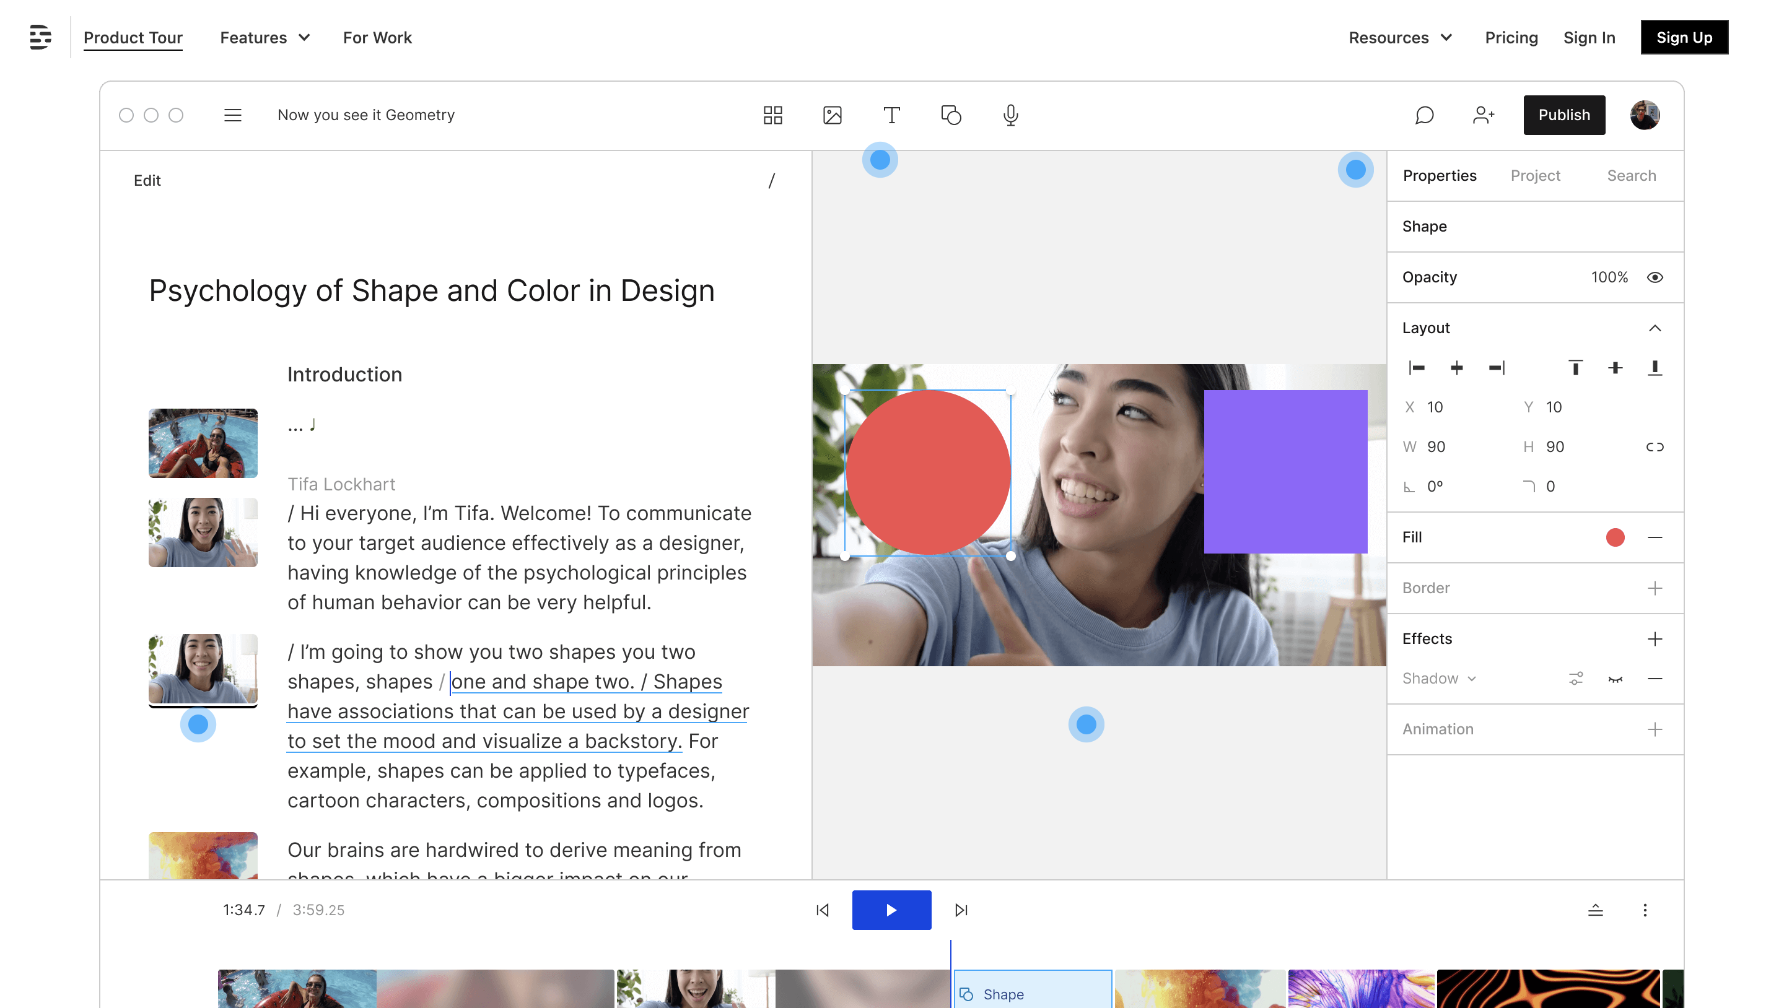Select the Shape clip on timeline
This screenshot has height=1008, width=1784.
[x=1033, y=990]
